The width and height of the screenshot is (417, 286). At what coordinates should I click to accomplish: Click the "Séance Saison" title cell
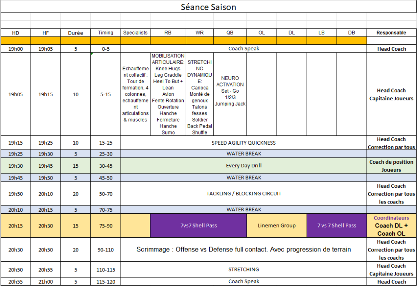208,7
